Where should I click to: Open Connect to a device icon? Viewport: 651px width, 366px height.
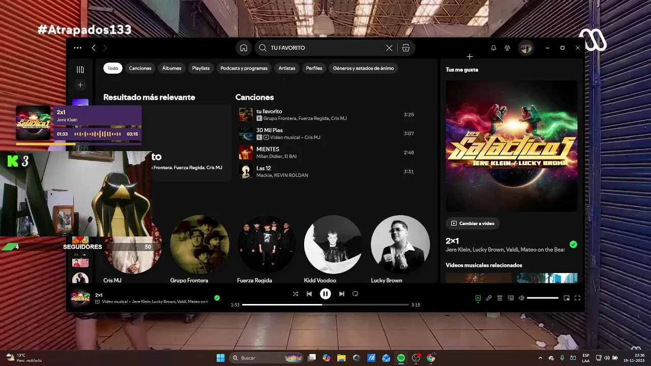(511, 298)
